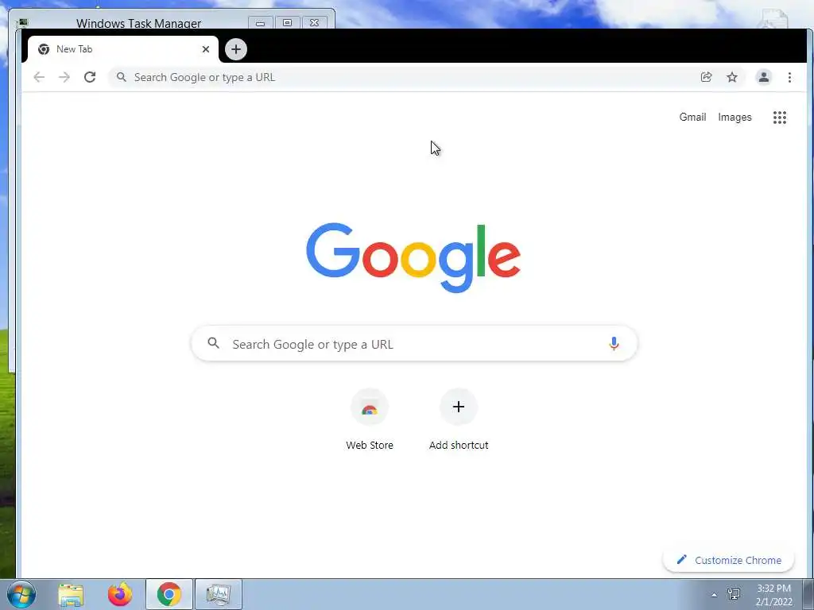Maximize the Windows Task Manager window
The width and height of the screenshot is (814, 610).
(287, 23)
